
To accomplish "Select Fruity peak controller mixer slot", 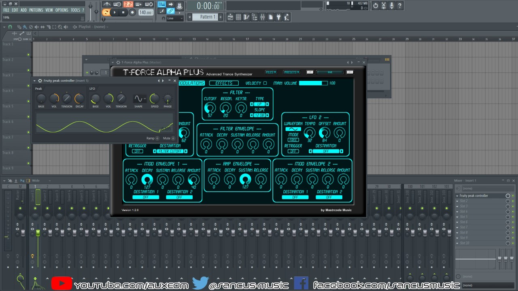I will coord(481,196).
